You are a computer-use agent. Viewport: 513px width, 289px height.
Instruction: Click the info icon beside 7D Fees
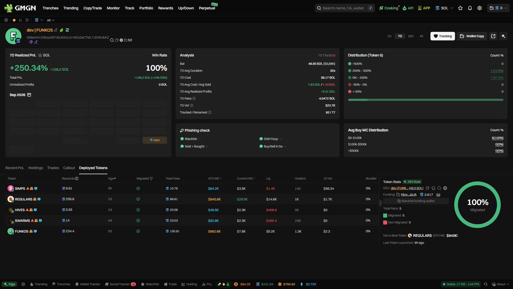pyautogui.click(x=194, y=98)
